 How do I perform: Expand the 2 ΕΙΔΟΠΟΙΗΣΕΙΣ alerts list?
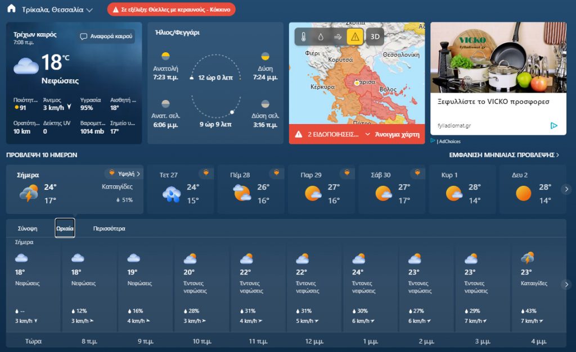click(x=367, y=135)
